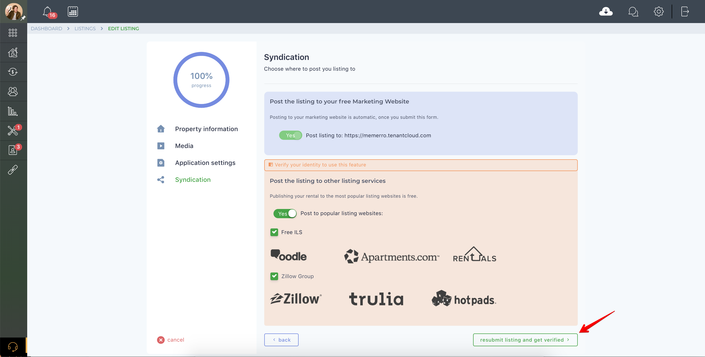Open the settings gear icon
This screenshot has width=705, height=357.
tap(659, 12)
